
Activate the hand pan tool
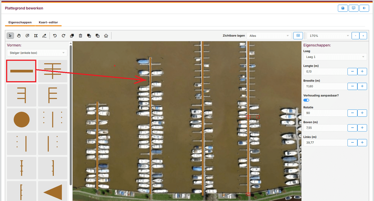tap(19, 36)
